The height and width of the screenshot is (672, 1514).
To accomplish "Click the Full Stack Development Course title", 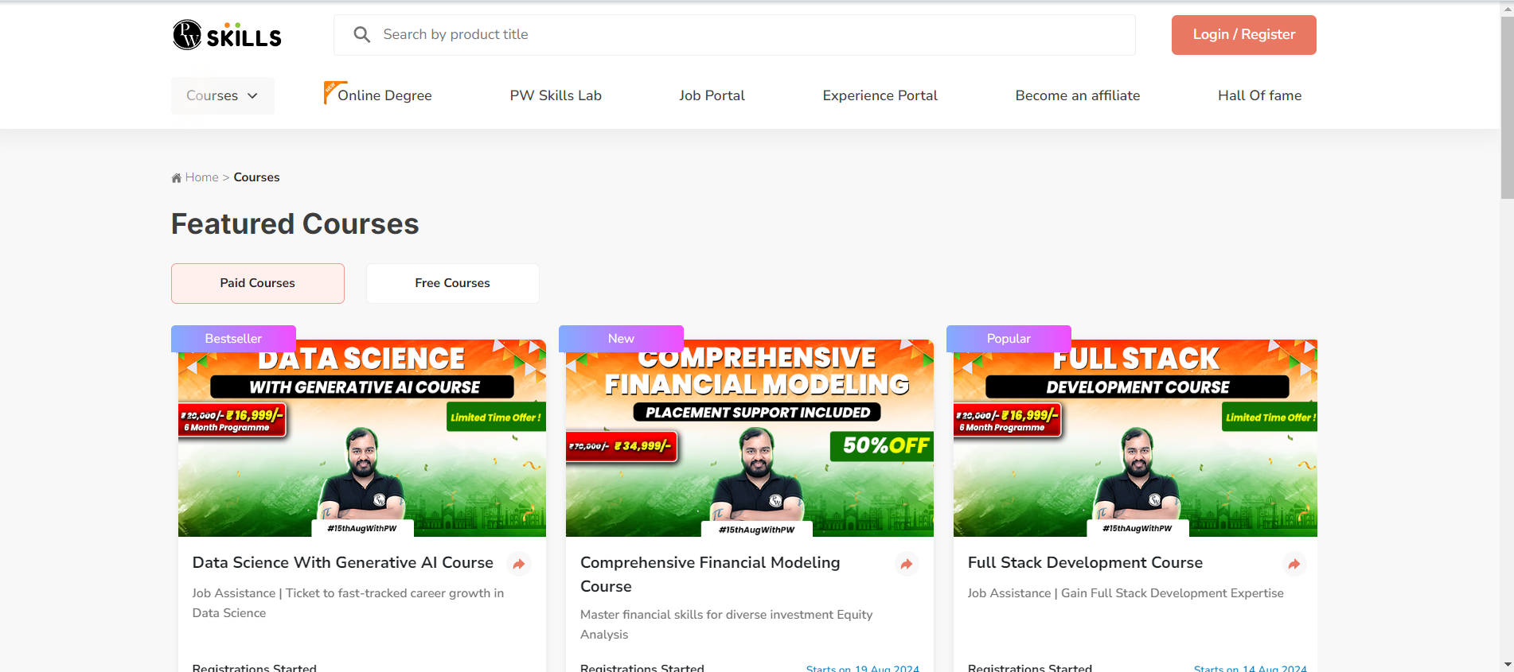I will 1085,562.
